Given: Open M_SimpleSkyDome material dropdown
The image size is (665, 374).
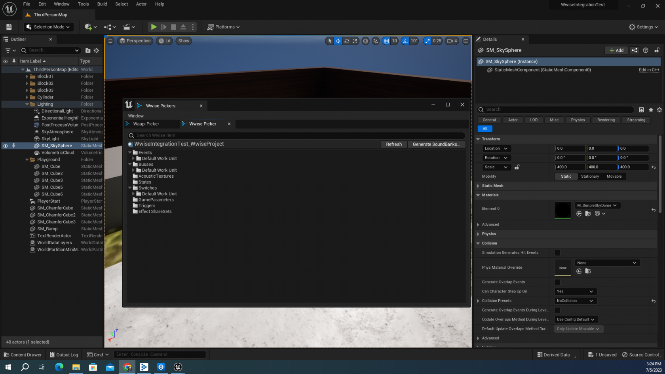Looking at the screenshot, I should (x=597, y=205).
